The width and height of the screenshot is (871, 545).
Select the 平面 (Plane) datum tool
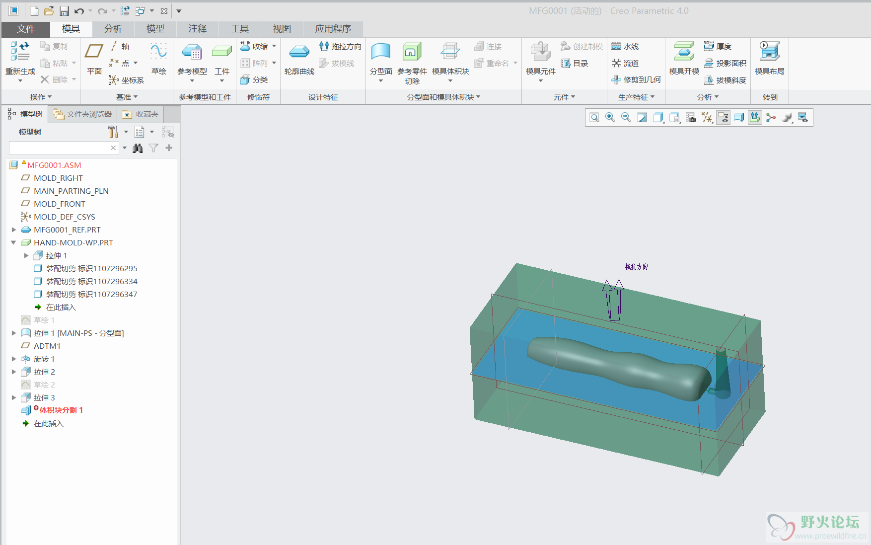click(x=94, y=59)
